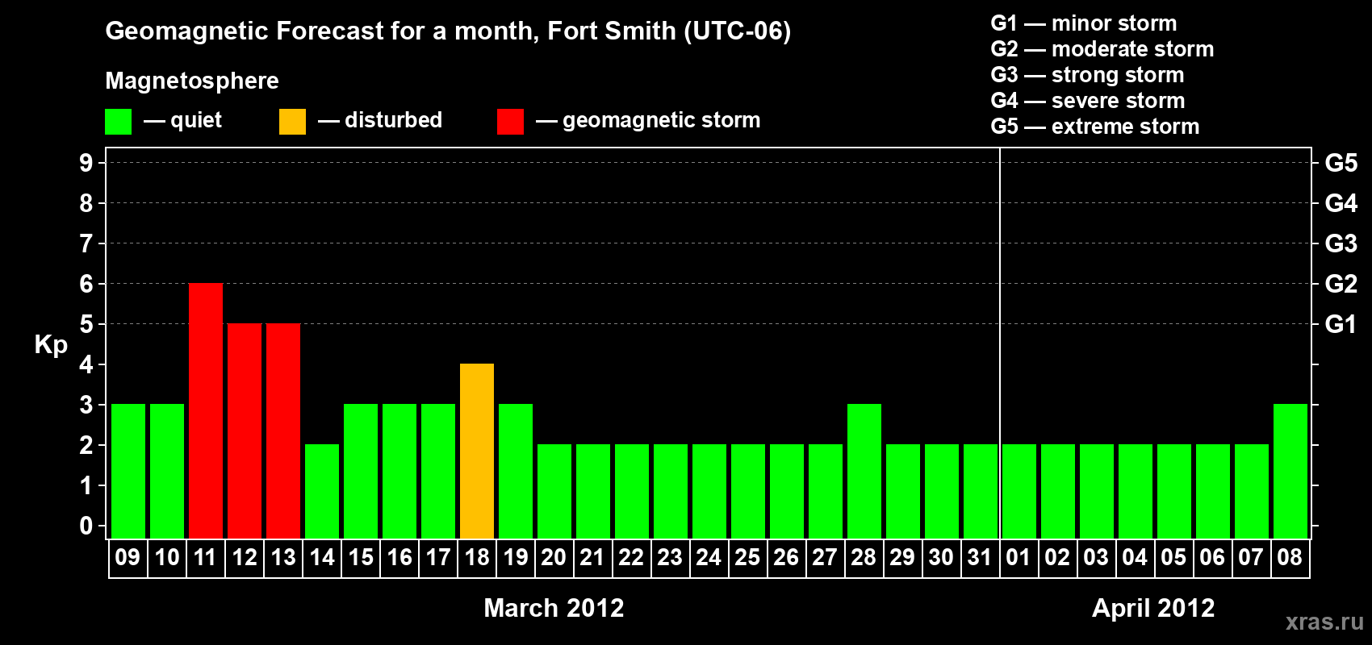
Task: Click the 'G4 — severe storm' legend text
Action: click(x=1088, y=101)
